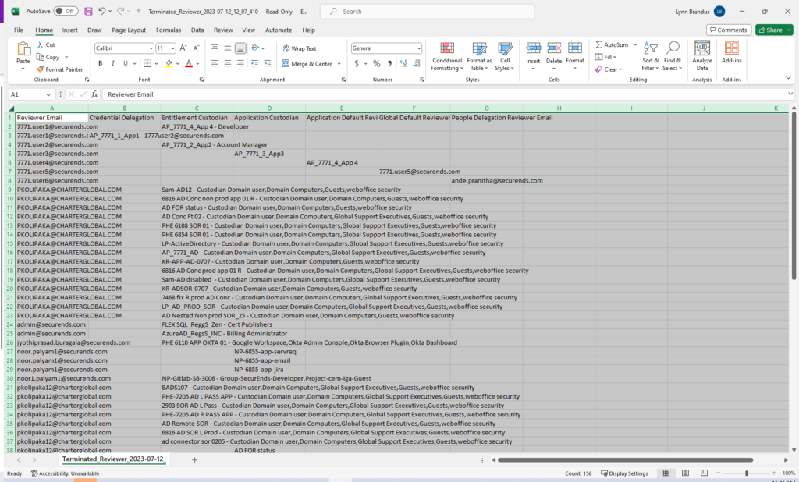Click Top Align icon

pos(215,48)
